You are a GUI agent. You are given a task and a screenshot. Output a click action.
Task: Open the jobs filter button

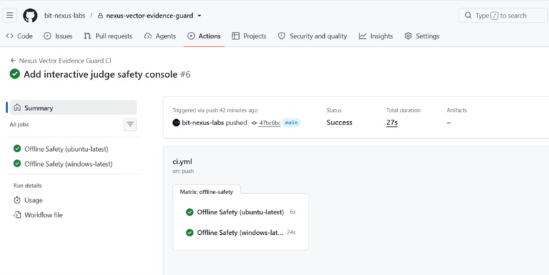(x=130, y=124)
